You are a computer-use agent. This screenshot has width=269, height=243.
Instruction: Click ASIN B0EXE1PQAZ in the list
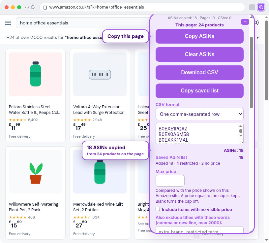[x=173, y=129]
